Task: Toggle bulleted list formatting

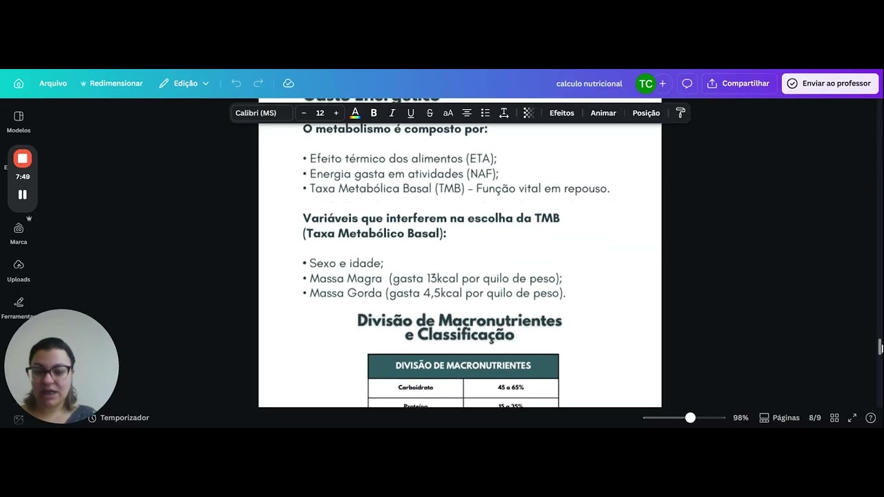Action: coord(486,113)
